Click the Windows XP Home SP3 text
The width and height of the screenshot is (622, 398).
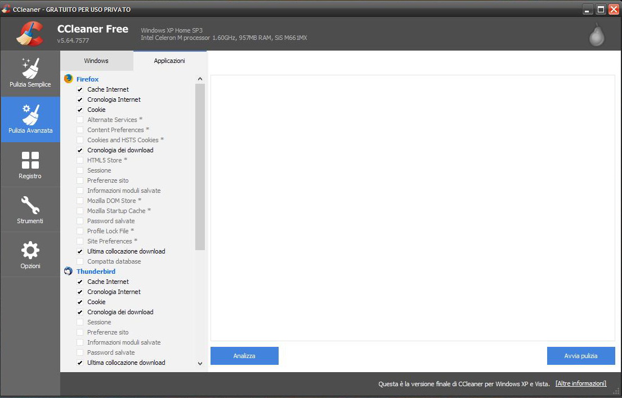coord(172,30)
